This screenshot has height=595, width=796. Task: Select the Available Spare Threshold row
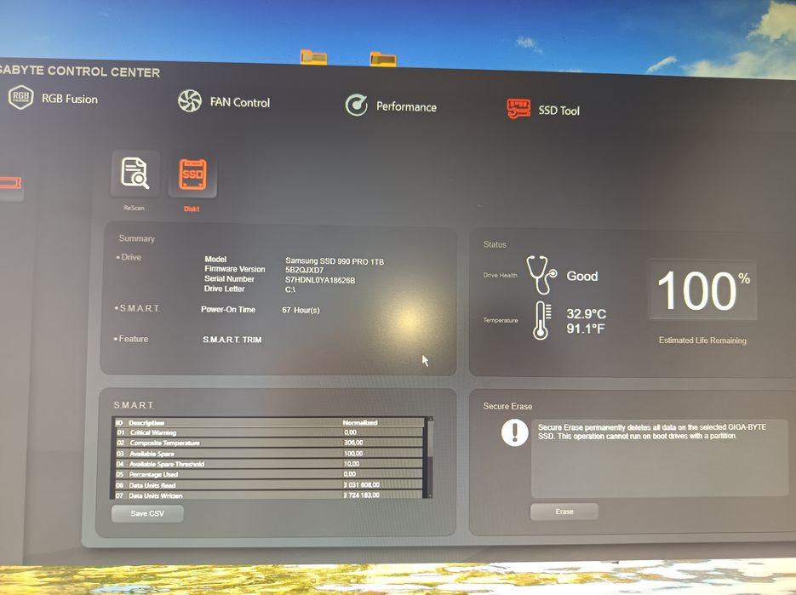click(269, 464)
